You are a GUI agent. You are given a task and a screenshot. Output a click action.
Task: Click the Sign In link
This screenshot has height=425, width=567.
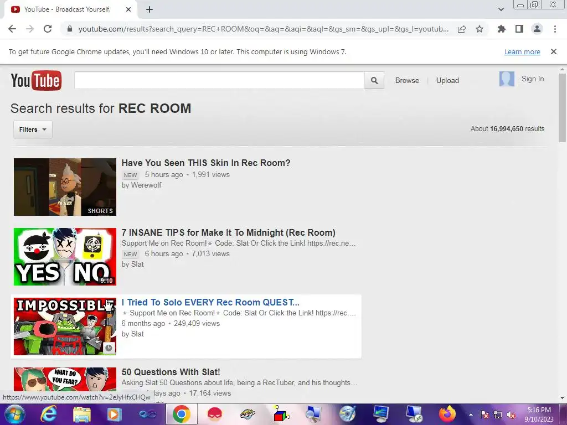(532, 79)
